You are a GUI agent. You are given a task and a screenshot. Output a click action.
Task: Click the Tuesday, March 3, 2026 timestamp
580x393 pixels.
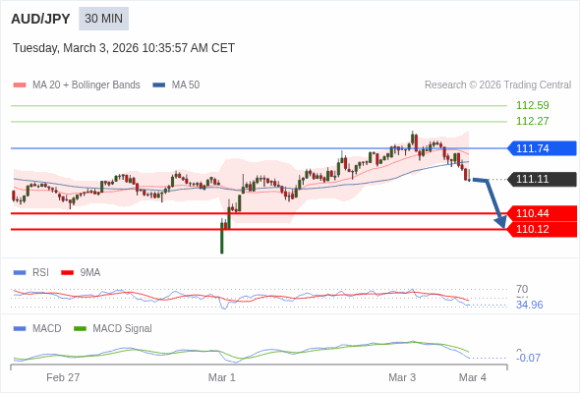point(124,48)
